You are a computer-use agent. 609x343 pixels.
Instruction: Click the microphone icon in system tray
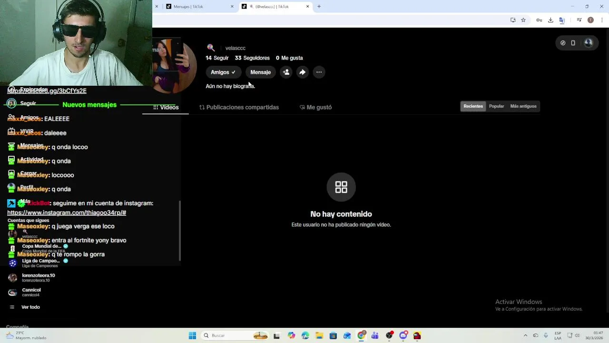pos(546,335)
